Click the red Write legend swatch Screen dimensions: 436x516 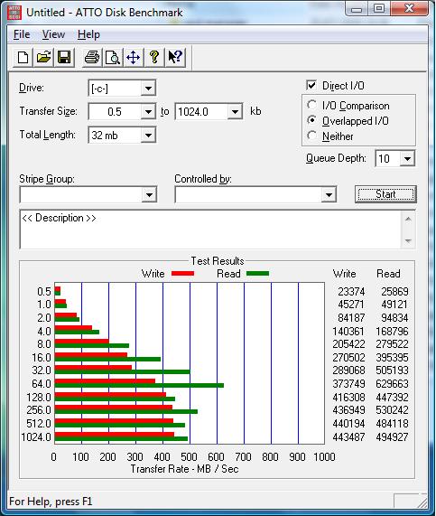183,273
